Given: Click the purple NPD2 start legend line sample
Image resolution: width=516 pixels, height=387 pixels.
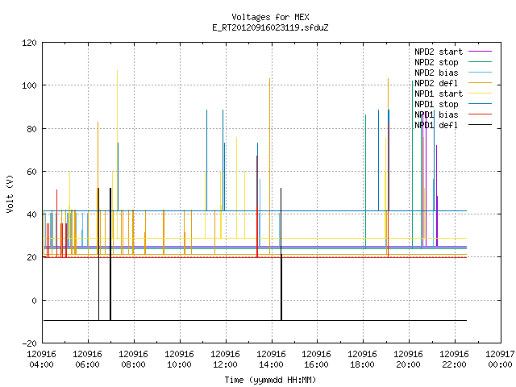Looking at the screenshot, I should coord(480,52).
